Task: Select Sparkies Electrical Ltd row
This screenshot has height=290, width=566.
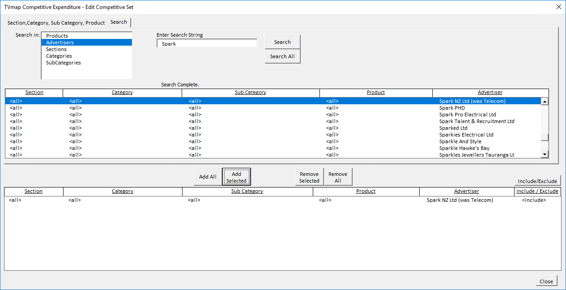Action: 273,135
